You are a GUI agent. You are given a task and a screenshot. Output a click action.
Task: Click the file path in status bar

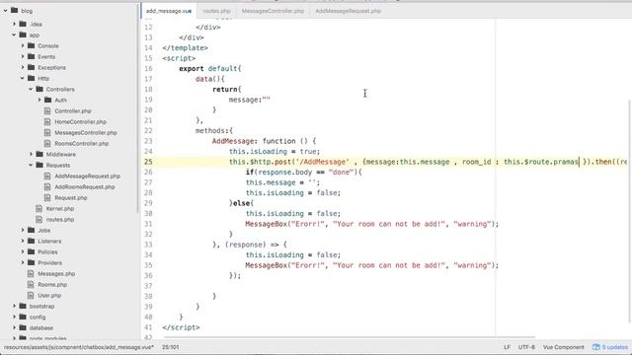79,347
